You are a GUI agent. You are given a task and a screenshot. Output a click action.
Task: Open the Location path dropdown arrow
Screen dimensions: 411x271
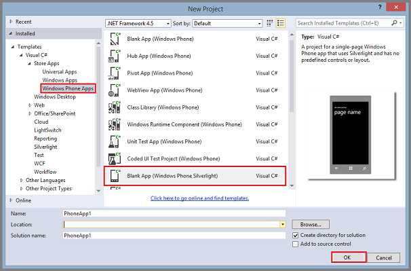tap(283, 225)
